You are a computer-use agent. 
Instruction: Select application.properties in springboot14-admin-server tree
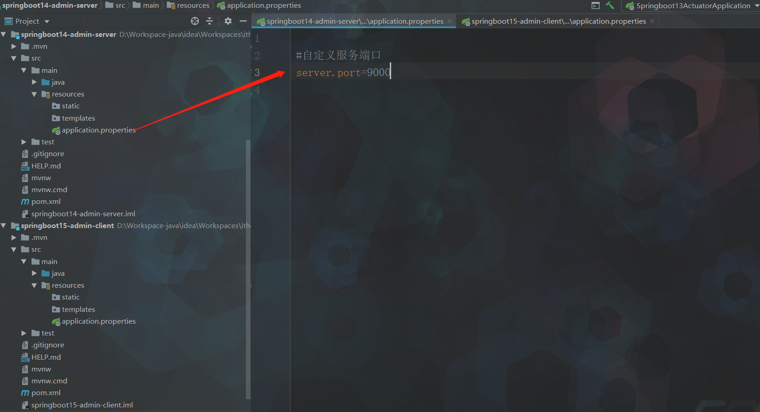click(94, 130)
